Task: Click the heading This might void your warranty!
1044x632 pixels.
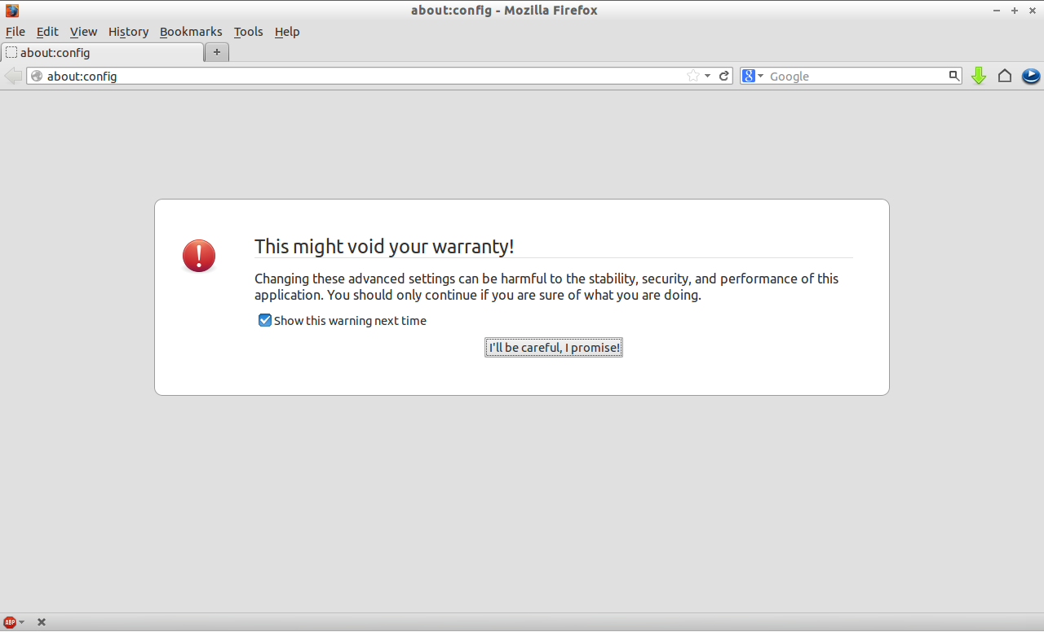Action: [384, 246]
